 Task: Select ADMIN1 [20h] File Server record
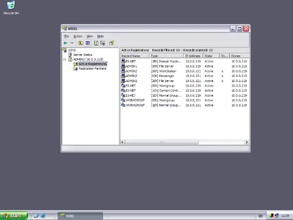[x=184, y=66]
